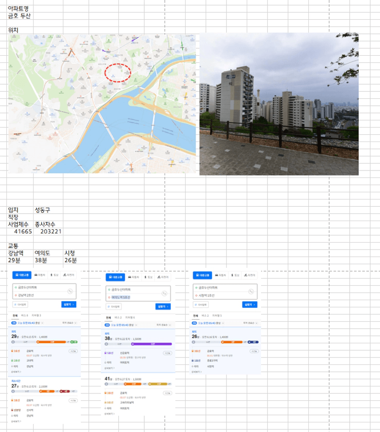This screenshot has height=432, width=380.
Task: Click 다시입력 button in 여의도역 panel
Action: pyautogui.click(x=113, y=307)
